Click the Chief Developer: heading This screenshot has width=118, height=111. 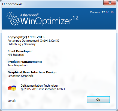[x=20, y=51]
